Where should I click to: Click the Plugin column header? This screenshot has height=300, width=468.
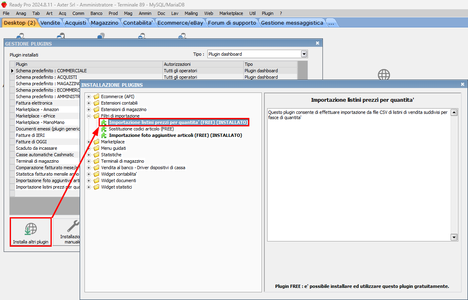(x=89, y=64)
